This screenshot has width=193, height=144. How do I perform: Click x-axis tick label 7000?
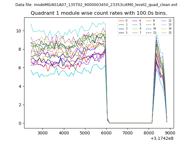tap(127, 133)
